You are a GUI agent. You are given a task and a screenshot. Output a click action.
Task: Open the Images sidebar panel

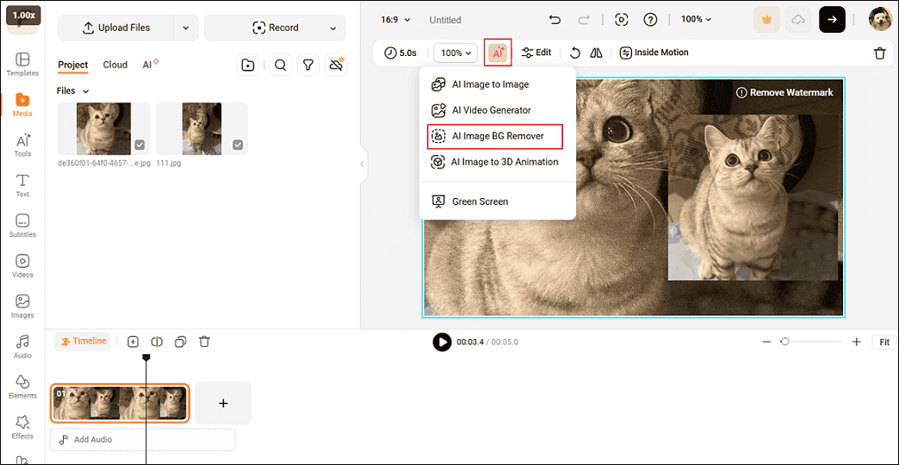pos(22,307)
